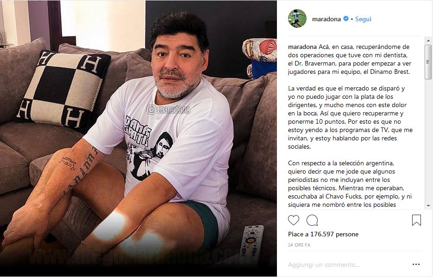
Task: Save the post with bookmark icon
Action: (416, 220)
